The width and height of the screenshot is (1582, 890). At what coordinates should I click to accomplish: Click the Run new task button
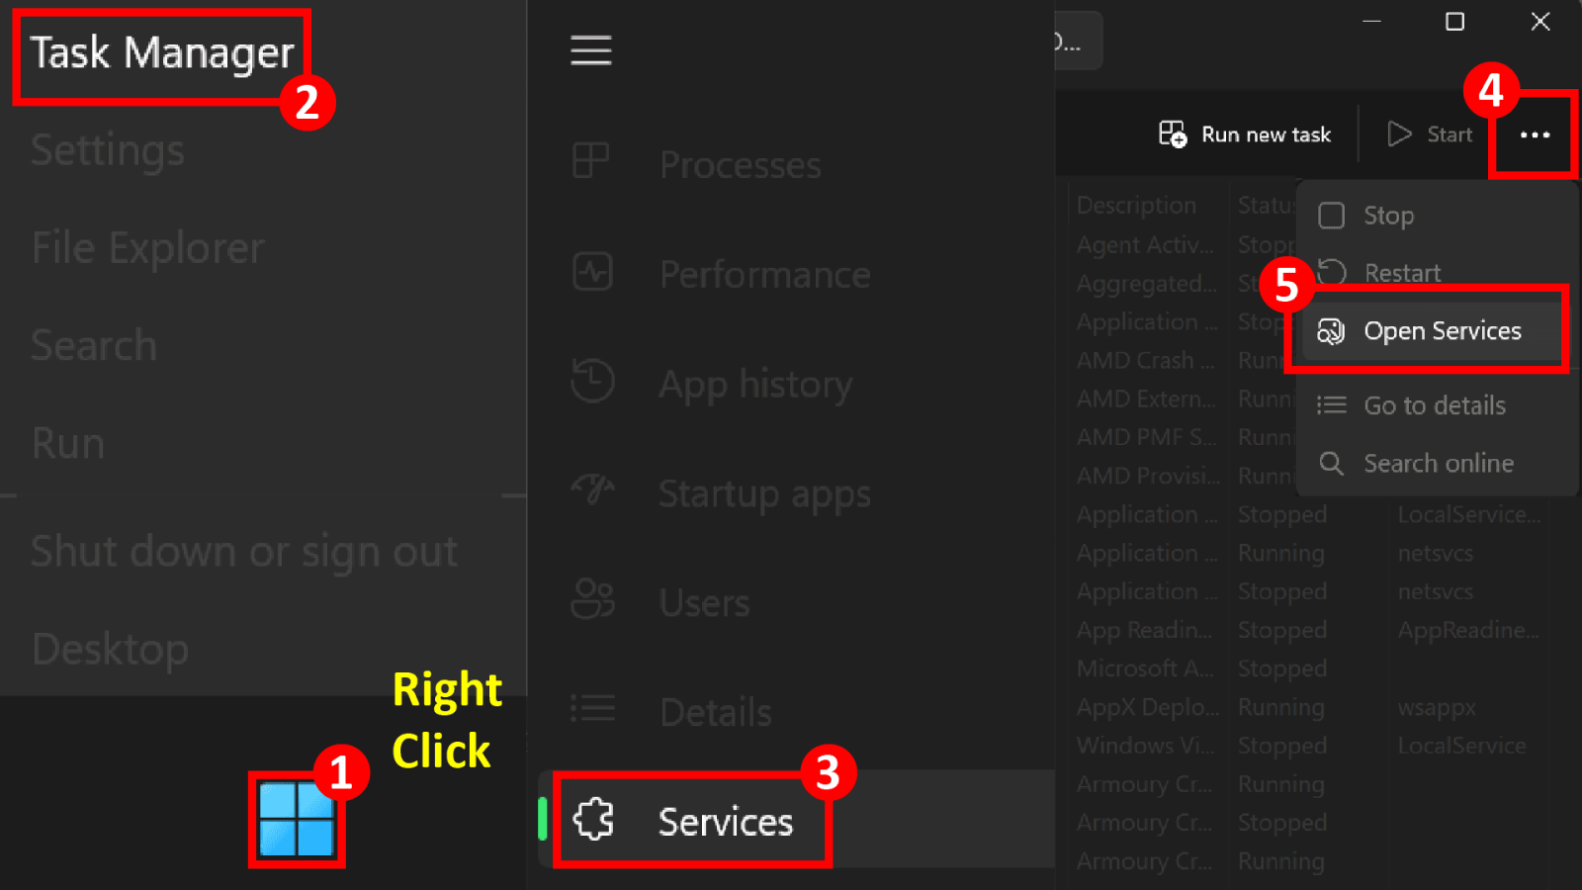click(x=1245, y=134)
